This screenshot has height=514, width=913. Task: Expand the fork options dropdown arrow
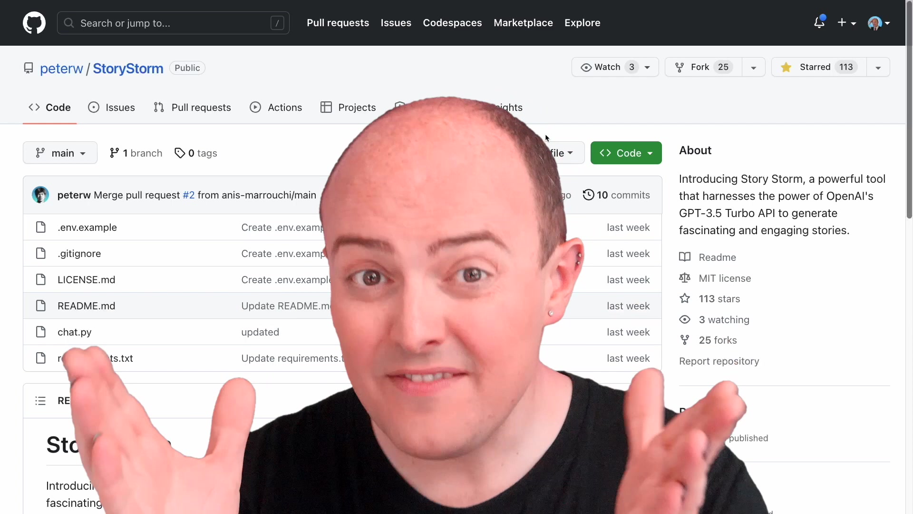[753, 67]
